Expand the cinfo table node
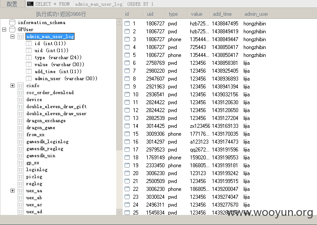 tap(13, 85)
